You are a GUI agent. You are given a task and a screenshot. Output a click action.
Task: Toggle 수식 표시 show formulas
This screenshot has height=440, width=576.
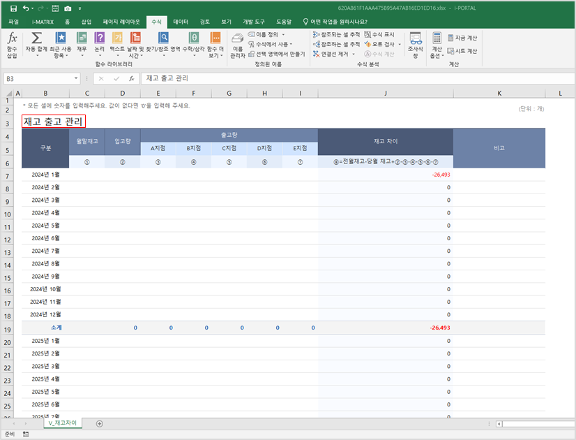(379, 34)
